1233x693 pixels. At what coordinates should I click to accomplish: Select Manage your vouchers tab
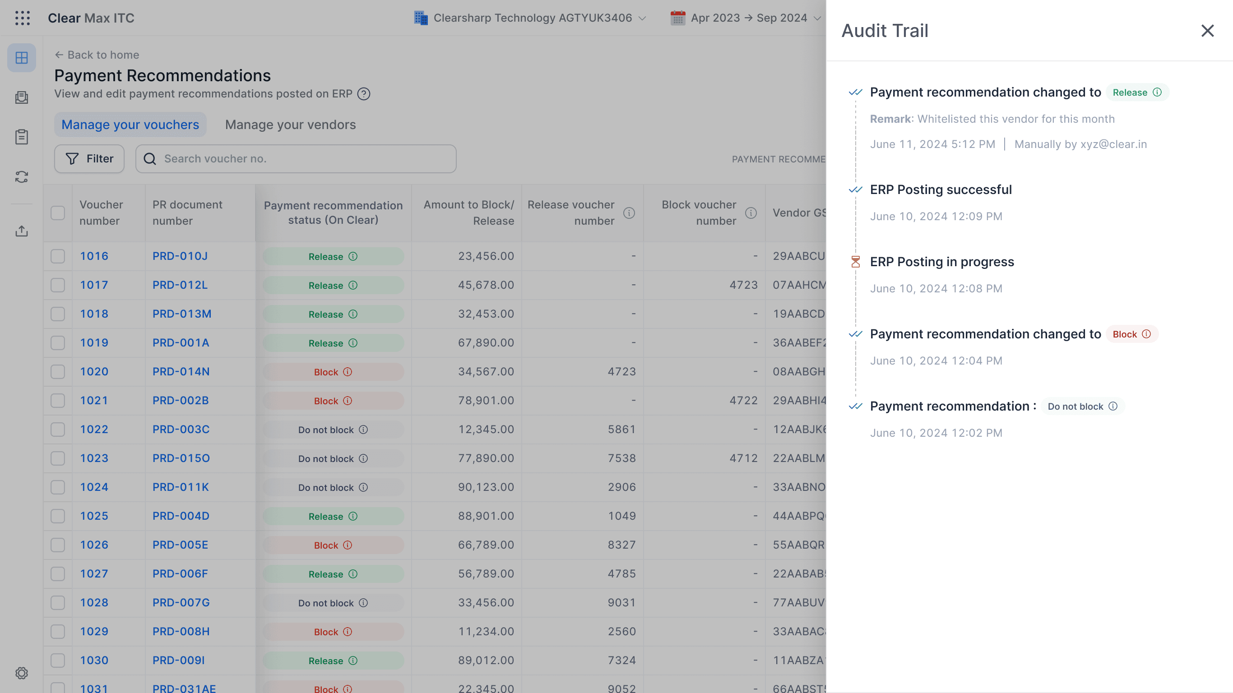130,125
